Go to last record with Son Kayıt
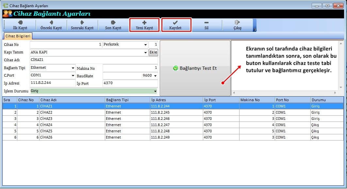 click(113, 25)
